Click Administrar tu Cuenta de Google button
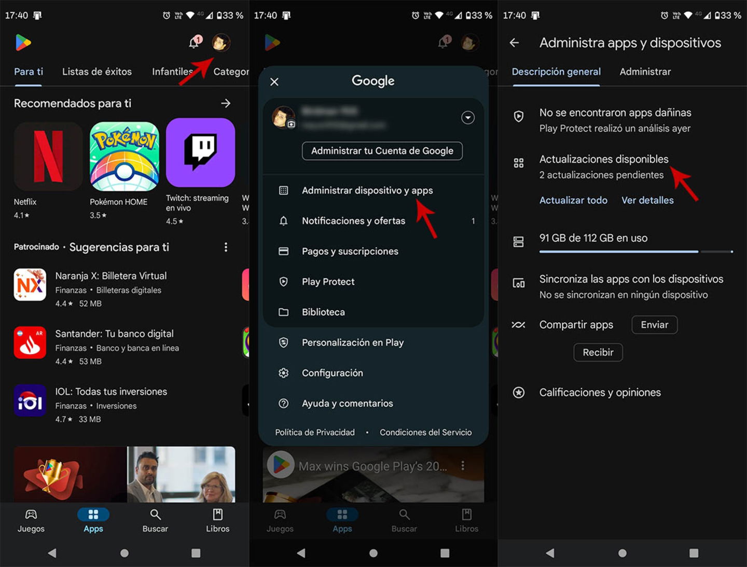The width and height of the screenshot is (747, 567). (x=382, y=151)
